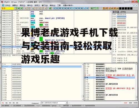139x108 pixels.
Task: Run the program with the play icon
Action: (26, 8)
